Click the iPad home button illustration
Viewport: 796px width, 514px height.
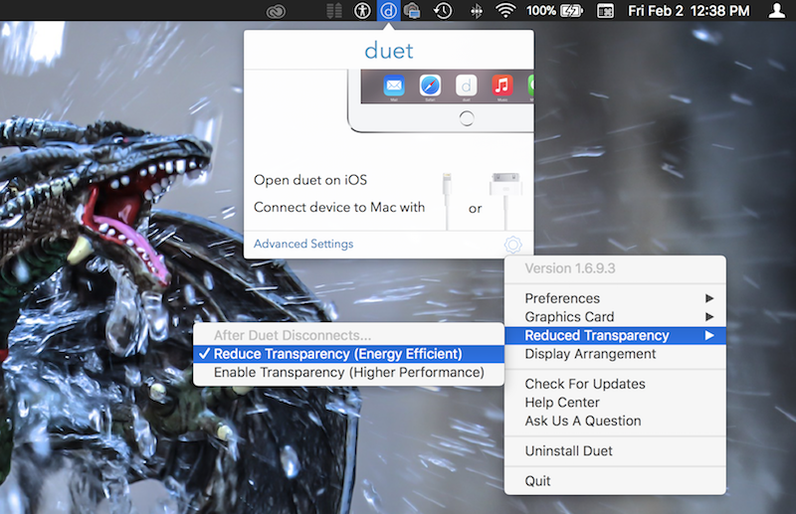(x=467, y=118)
